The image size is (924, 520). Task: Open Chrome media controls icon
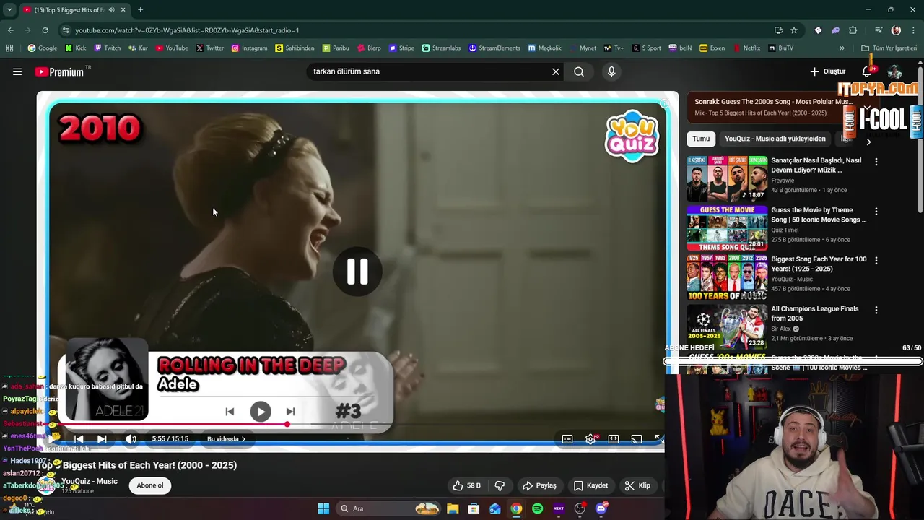pyautogui.click(x=879, y=30)
